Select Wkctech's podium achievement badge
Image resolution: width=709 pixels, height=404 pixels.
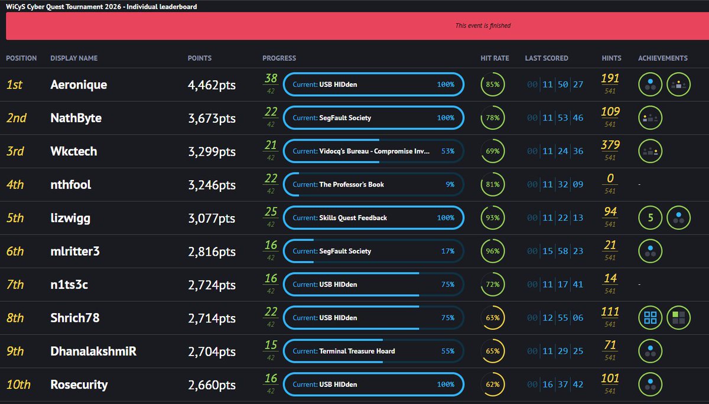pyautogui.click(x=651, y=151)
